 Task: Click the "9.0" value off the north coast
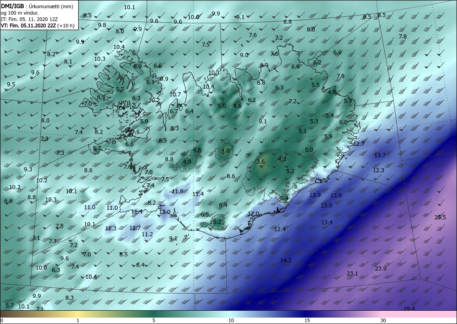(x=244, y=55)
